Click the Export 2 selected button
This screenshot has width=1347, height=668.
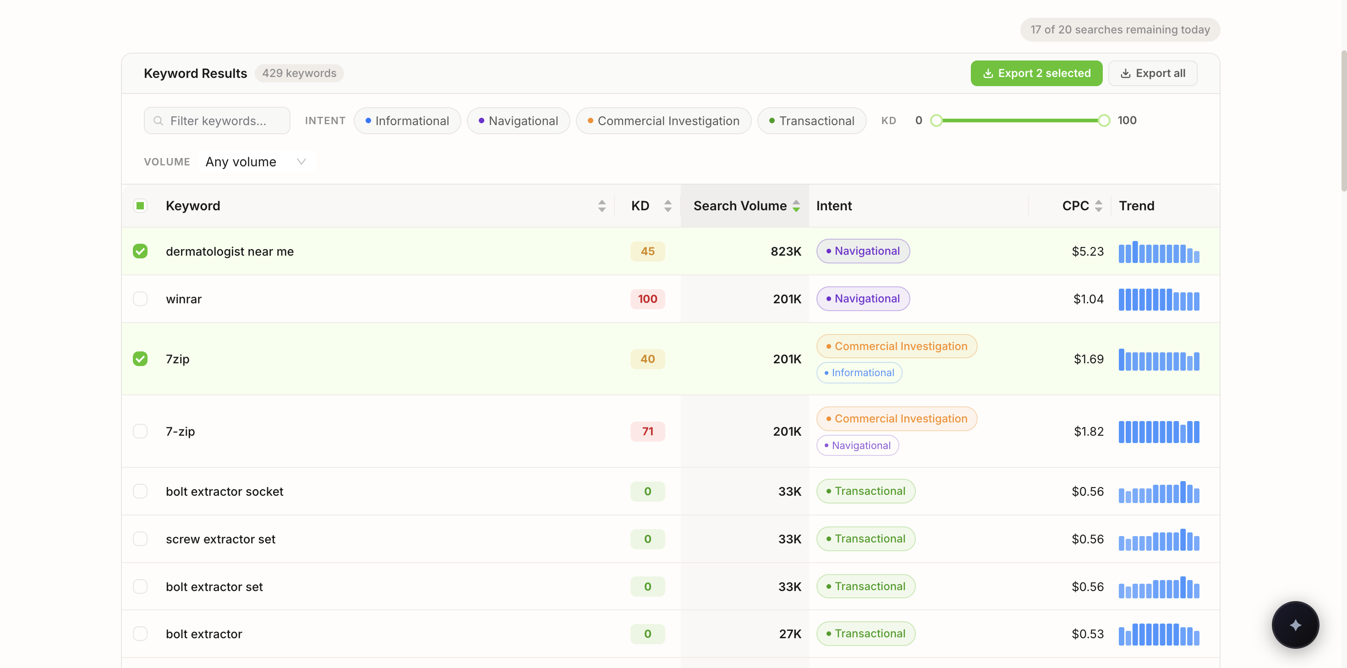[x=1036, y=73]
